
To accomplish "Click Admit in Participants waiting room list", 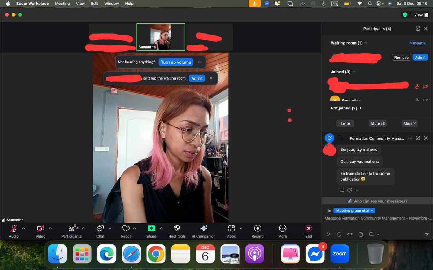I will (420, 57).
